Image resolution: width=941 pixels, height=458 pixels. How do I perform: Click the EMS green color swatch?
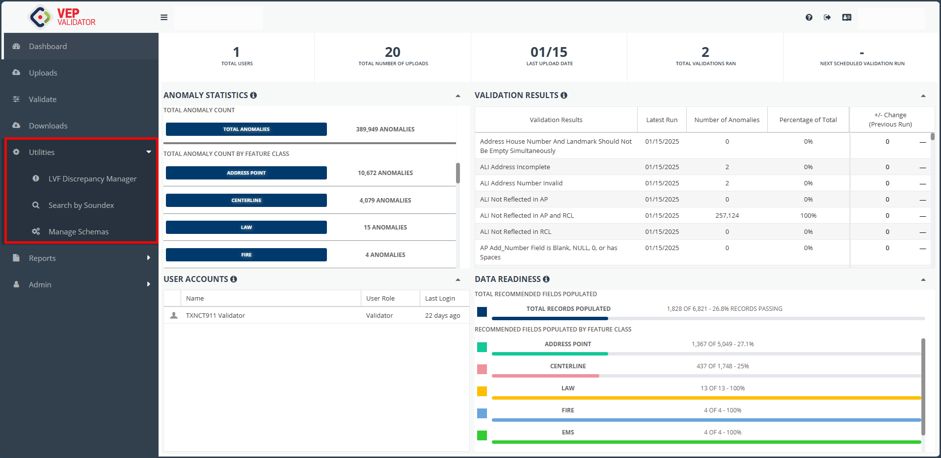coord(482,435)
